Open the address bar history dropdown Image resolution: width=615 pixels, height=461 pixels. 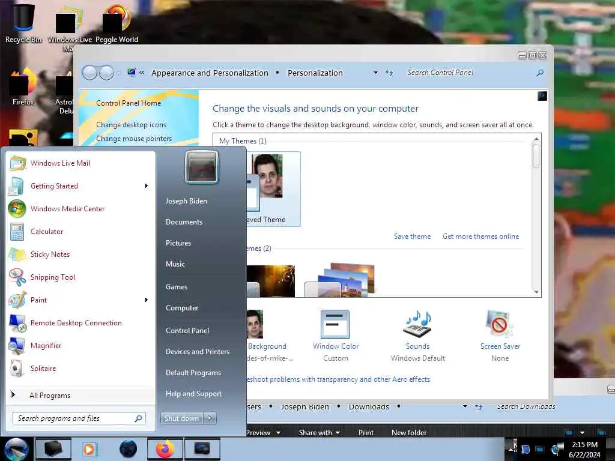tap(375, 73)
